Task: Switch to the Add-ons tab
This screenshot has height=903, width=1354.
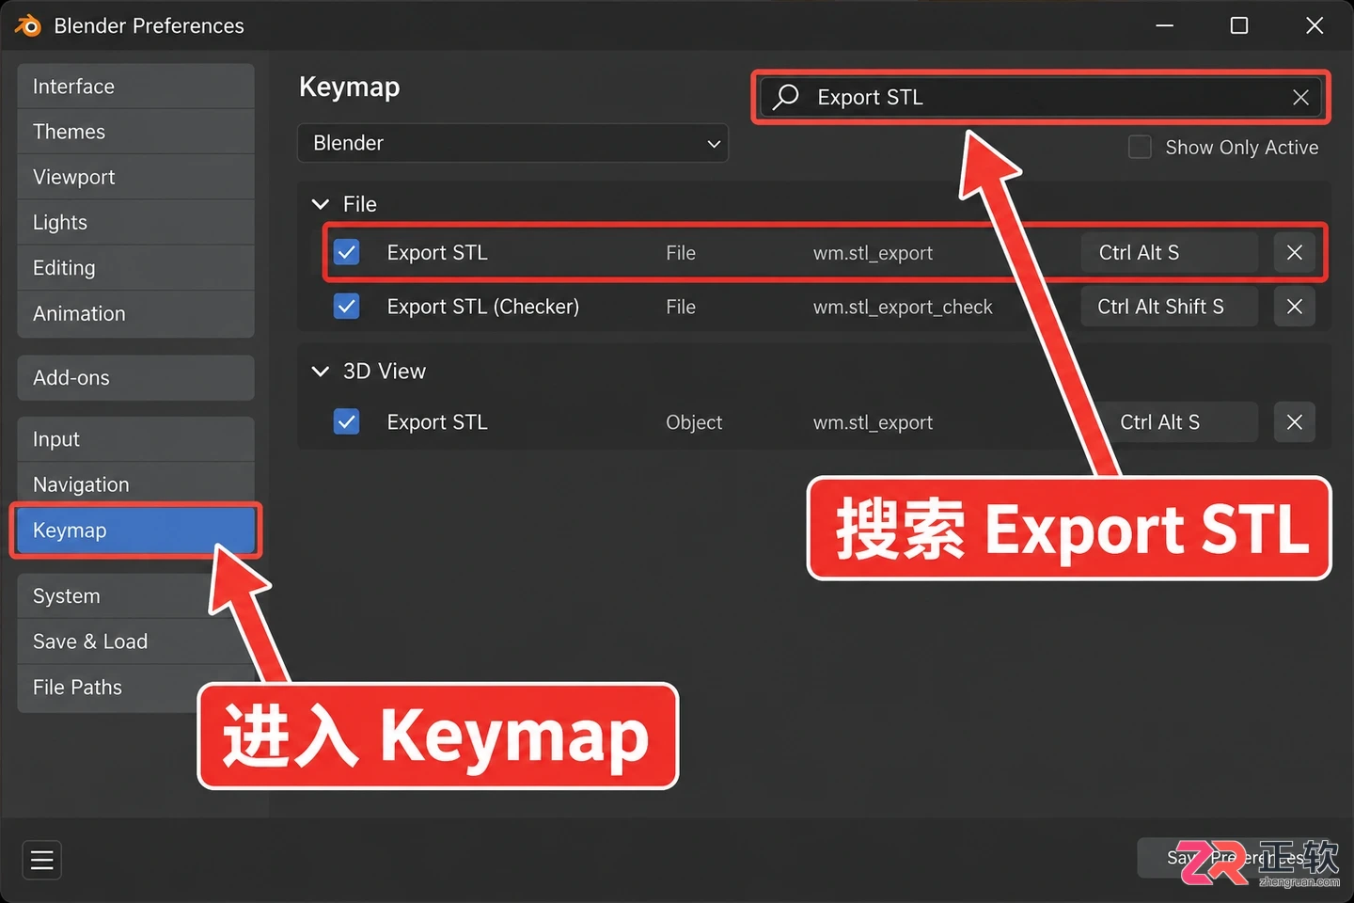Action: pos(135,377)
